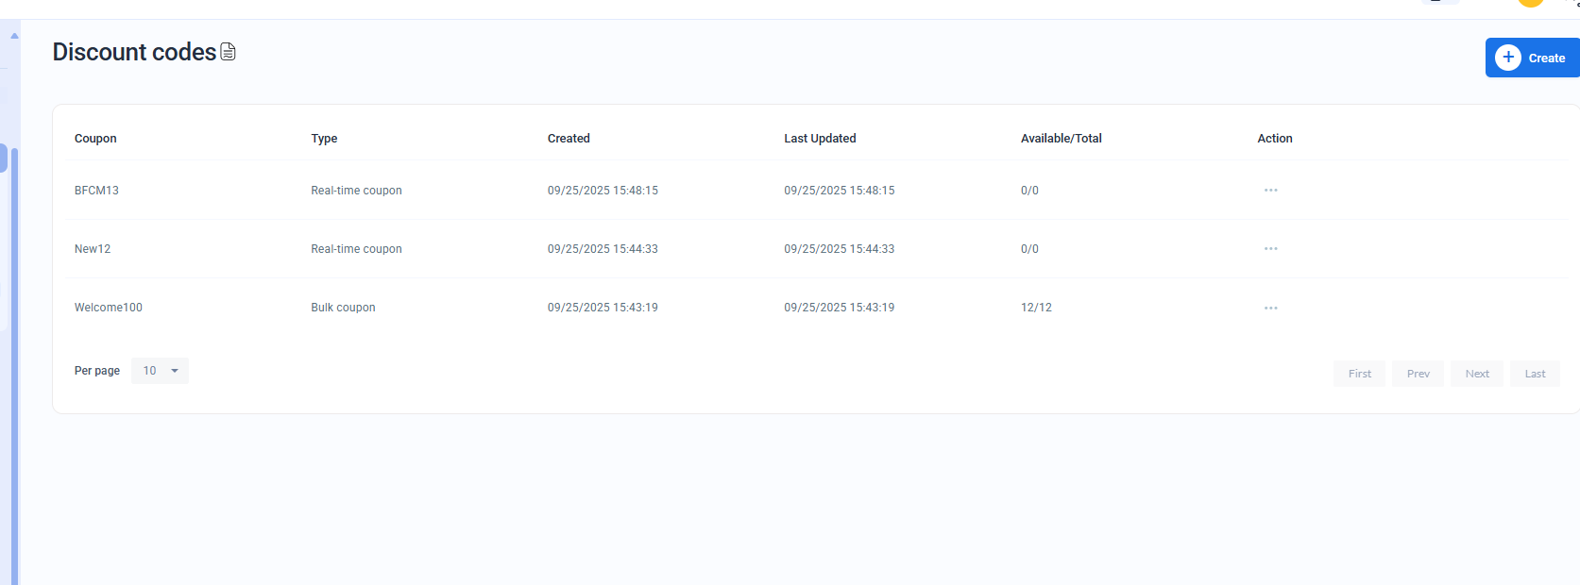1580x585 pixels.
Task: Click the Created column header
Action: 569,139
